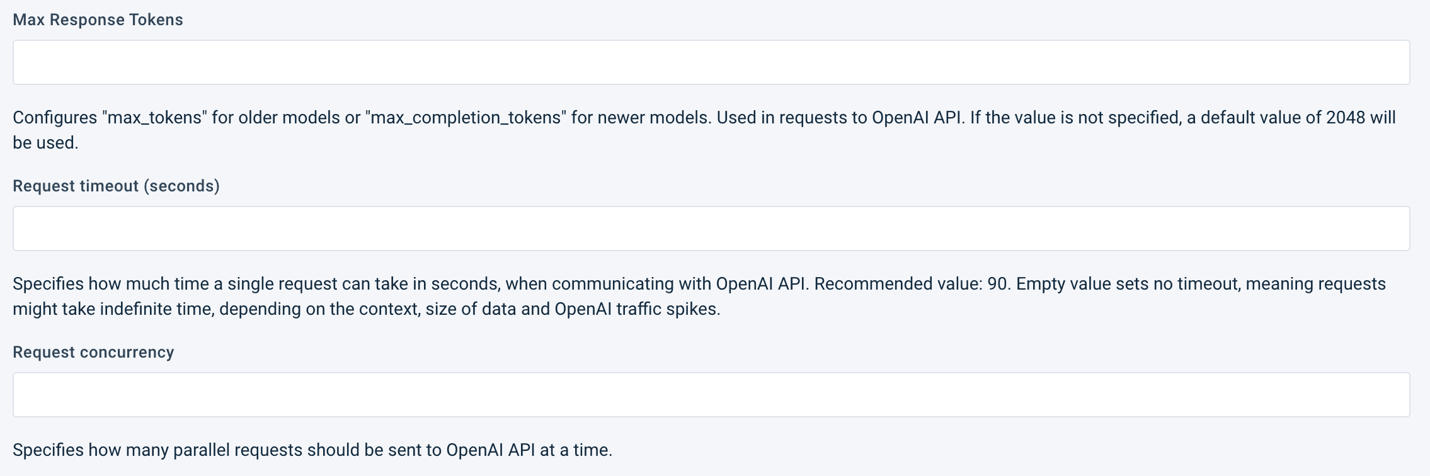The image size is (1430, 476).
Task: Focus the Request timeout (seconds) input box
Action: 711,229
